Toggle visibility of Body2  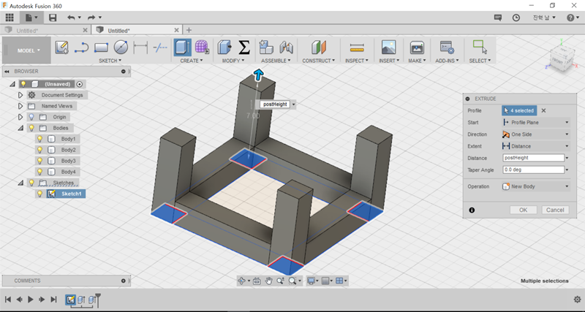pyautogui.click(x=40, y=150)
